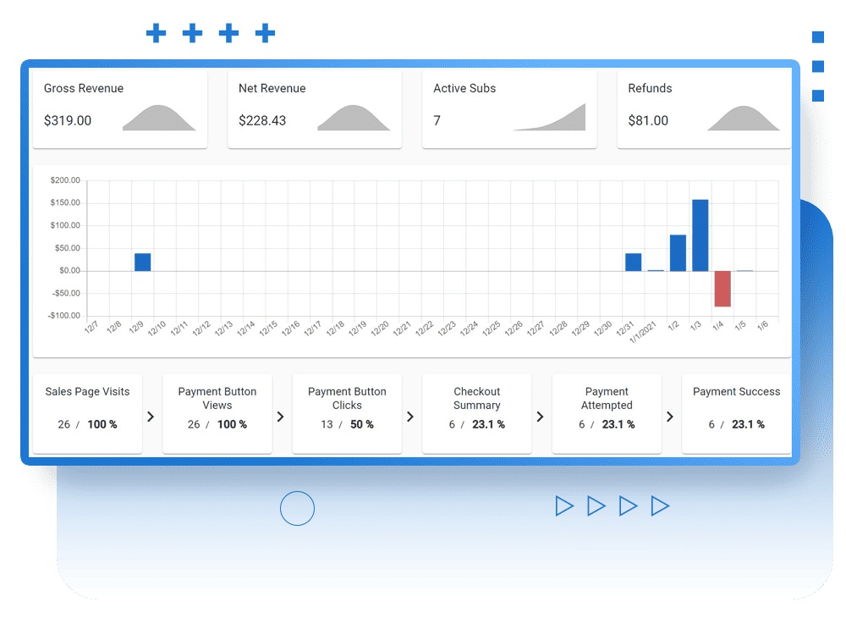Image resolution: width=846 pixels, height=624 pixels.
Task: Click the Net Revenue sparkline graph
Action: pyautogui.click(x=354, y=119)
